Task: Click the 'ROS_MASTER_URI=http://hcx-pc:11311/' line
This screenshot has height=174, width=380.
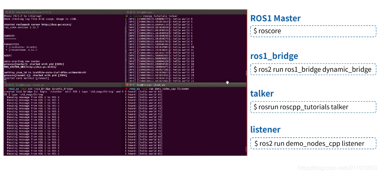Action: tap(30, 67)
